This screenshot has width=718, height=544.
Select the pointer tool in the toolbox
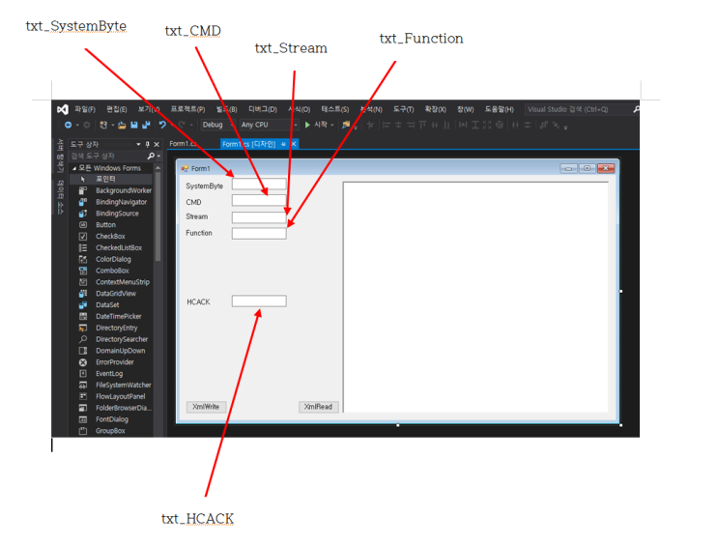[x=111, y=179]
